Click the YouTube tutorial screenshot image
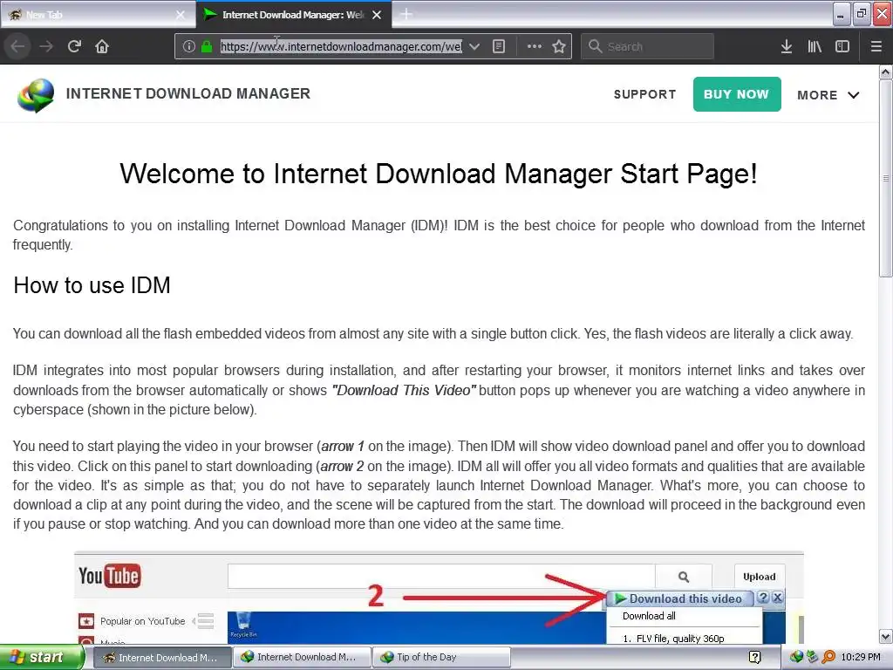This screenshot has height=670, width=893. [x=439, y=597]
